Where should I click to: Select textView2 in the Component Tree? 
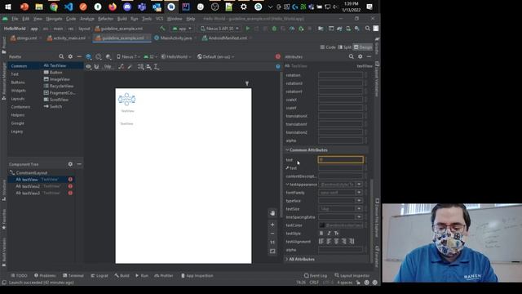[x=41, y=186]
